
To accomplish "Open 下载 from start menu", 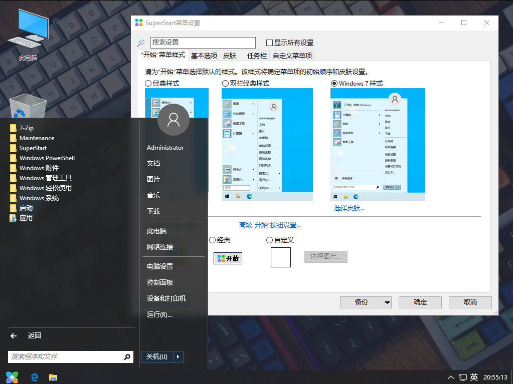I will [153, 211].
